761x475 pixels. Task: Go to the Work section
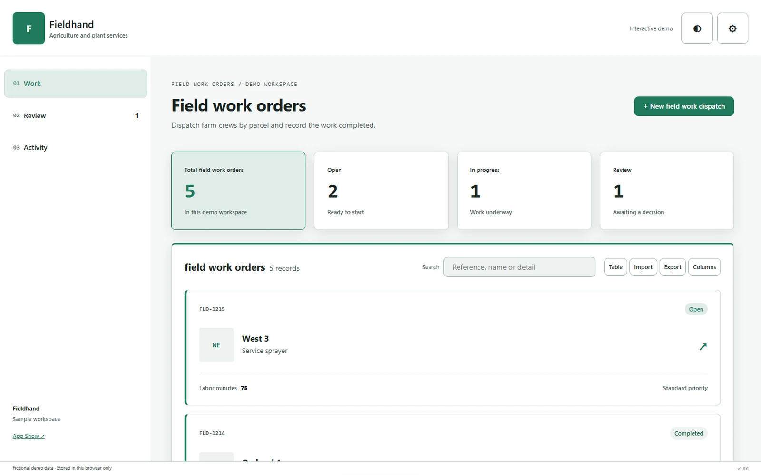76,84
